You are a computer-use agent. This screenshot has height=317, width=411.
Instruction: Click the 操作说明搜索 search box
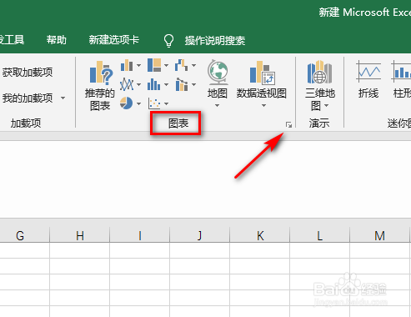[215, 41]
